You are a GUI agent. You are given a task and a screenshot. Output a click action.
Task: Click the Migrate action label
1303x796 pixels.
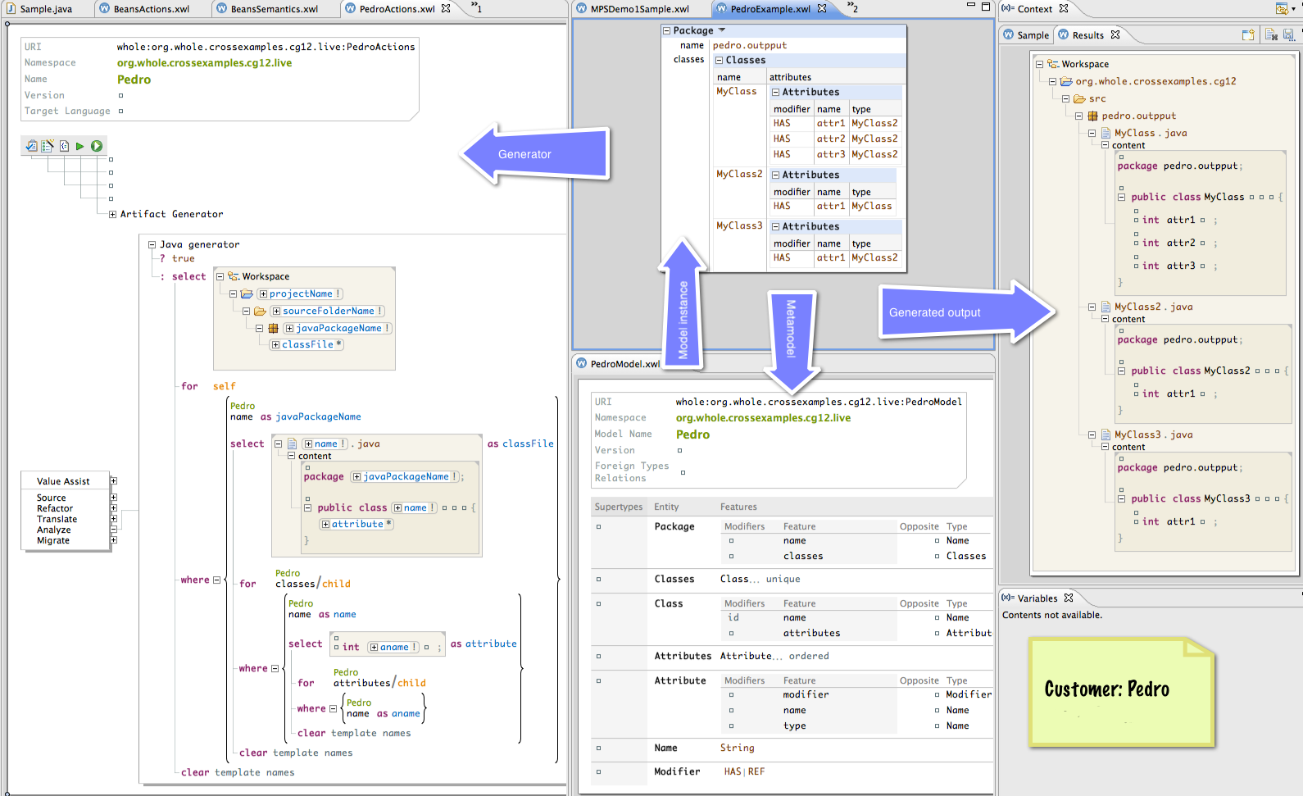tap(53, 541)
